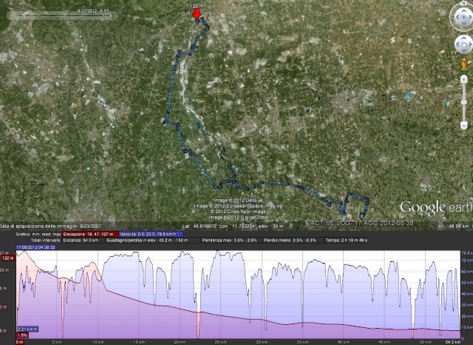Click the -1.8% slope readout on the graph

22,335
